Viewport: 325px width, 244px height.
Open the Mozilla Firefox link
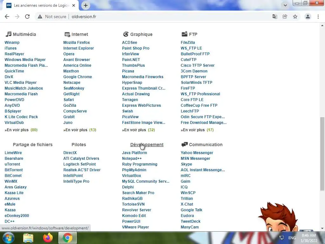(x=76, y=42)
